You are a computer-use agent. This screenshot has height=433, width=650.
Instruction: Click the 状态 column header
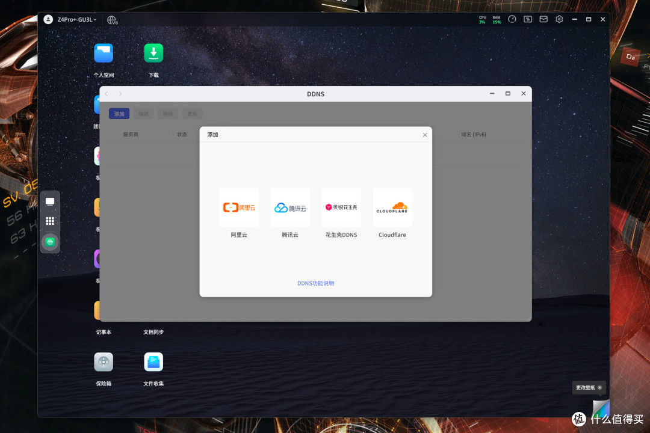pos(182,134)
